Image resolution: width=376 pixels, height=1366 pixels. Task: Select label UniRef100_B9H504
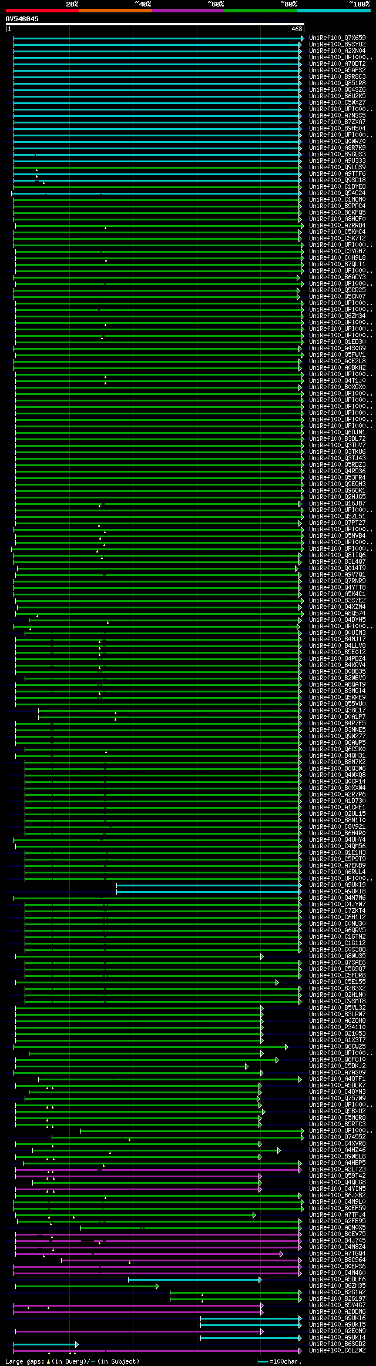337,129
